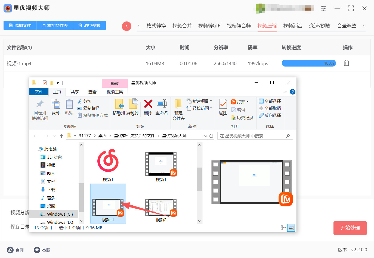Go up one folder level in Explorer

click(61, 136)
